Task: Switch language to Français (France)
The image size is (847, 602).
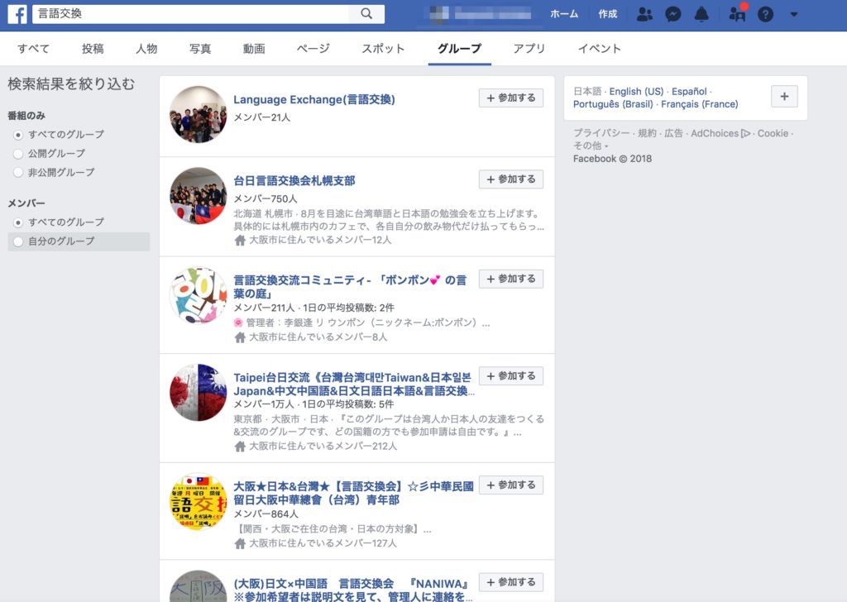Action: click(x=700, y=104)
